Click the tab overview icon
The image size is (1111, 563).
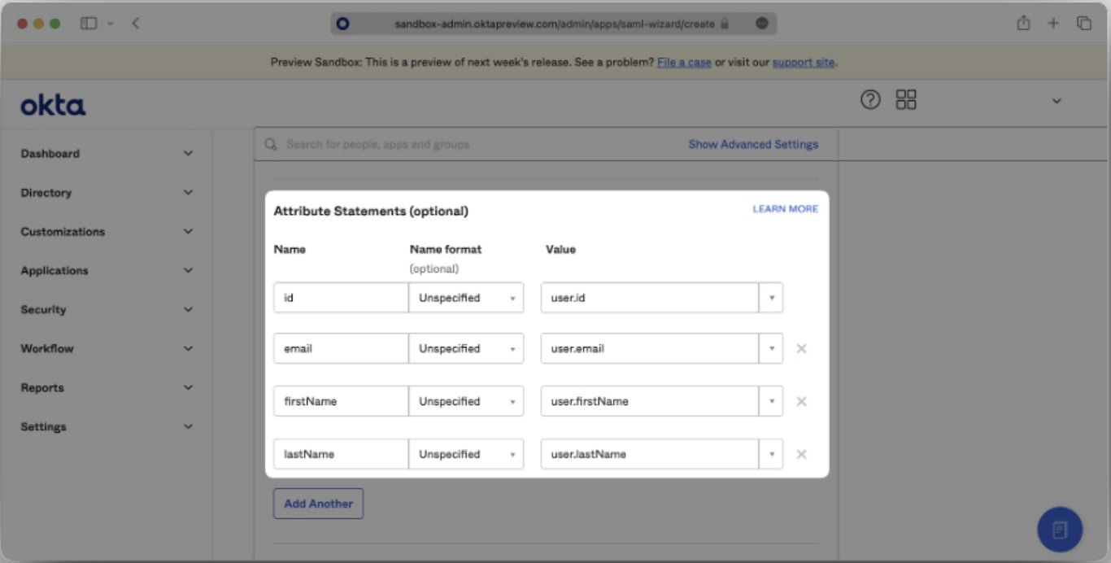pyautogui.click(x=1083, y=24)
